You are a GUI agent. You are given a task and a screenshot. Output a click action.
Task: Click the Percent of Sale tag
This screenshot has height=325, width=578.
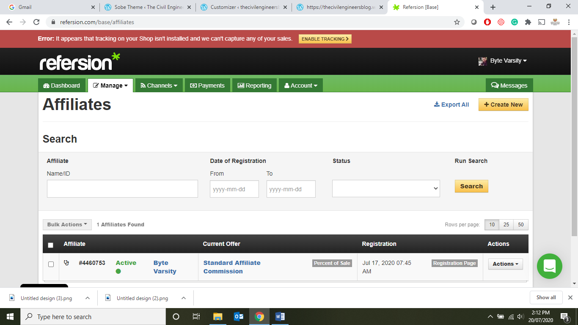pos(332,263)
